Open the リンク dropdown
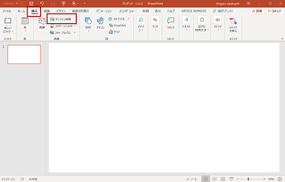 (x=155, y=24)
